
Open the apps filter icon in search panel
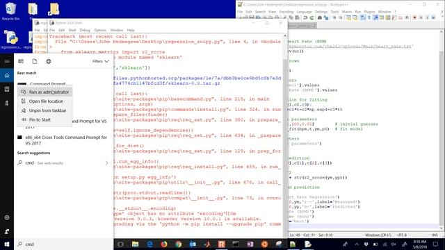[x=21, y=61]
